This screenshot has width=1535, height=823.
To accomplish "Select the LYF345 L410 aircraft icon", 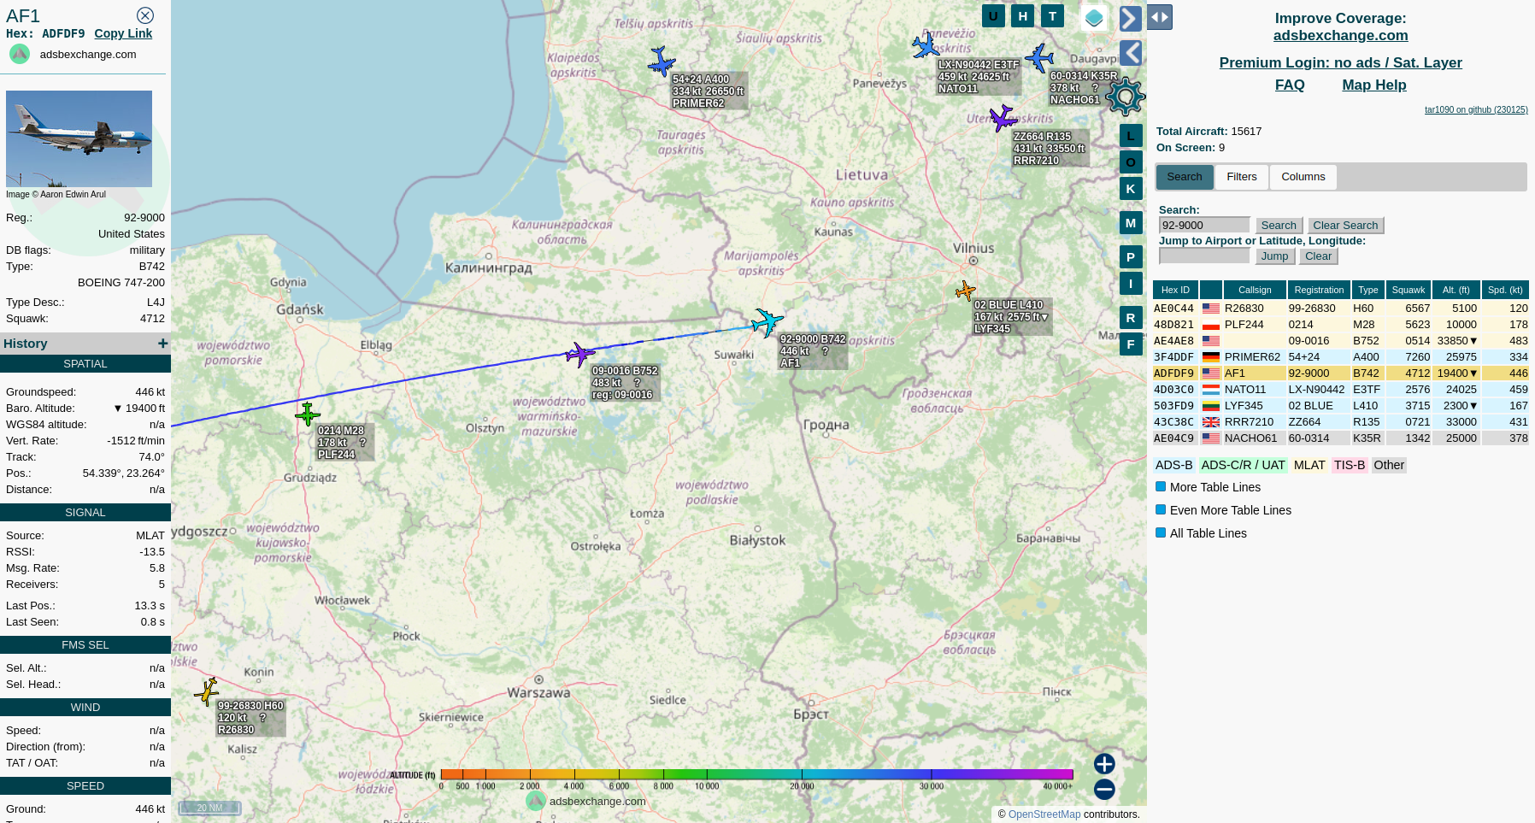I will (x=965, y=291).
